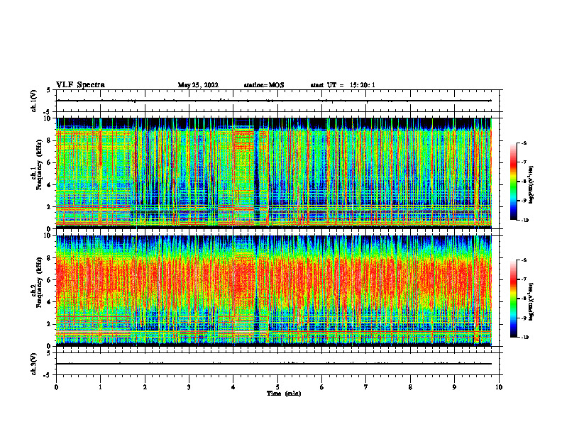The image size is (562, 434).
Task: Click the "5" tick on the time axis
Action: (x=277, y=387)
